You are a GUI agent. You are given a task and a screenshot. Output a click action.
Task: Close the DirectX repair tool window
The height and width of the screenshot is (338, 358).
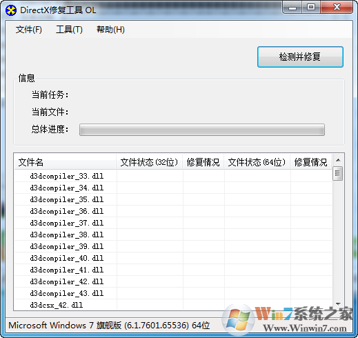coord(337,8)
